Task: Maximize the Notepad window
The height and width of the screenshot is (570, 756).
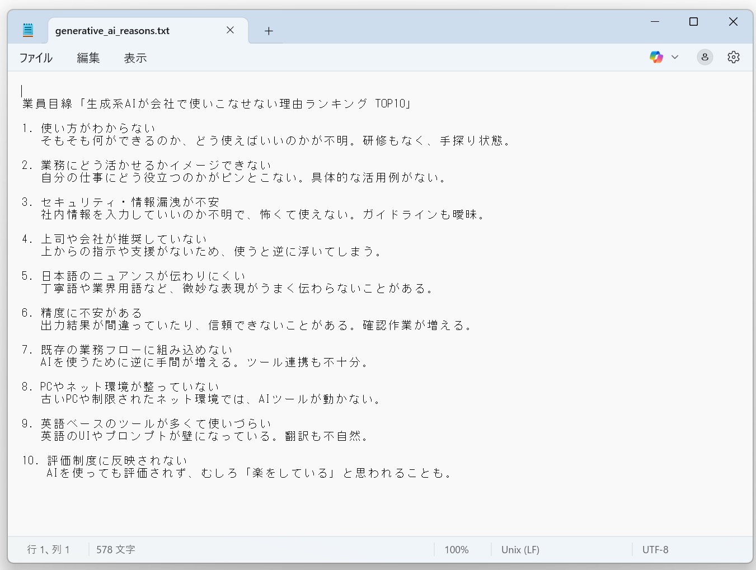Action: (x=693, y=21)
